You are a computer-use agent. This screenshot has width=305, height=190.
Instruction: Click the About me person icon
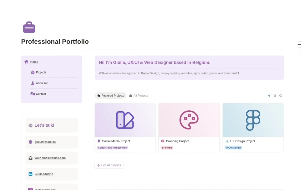click(33, 83)
